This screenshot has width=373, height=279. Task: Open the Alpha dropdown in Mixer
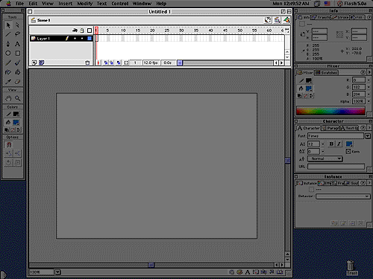369,101
